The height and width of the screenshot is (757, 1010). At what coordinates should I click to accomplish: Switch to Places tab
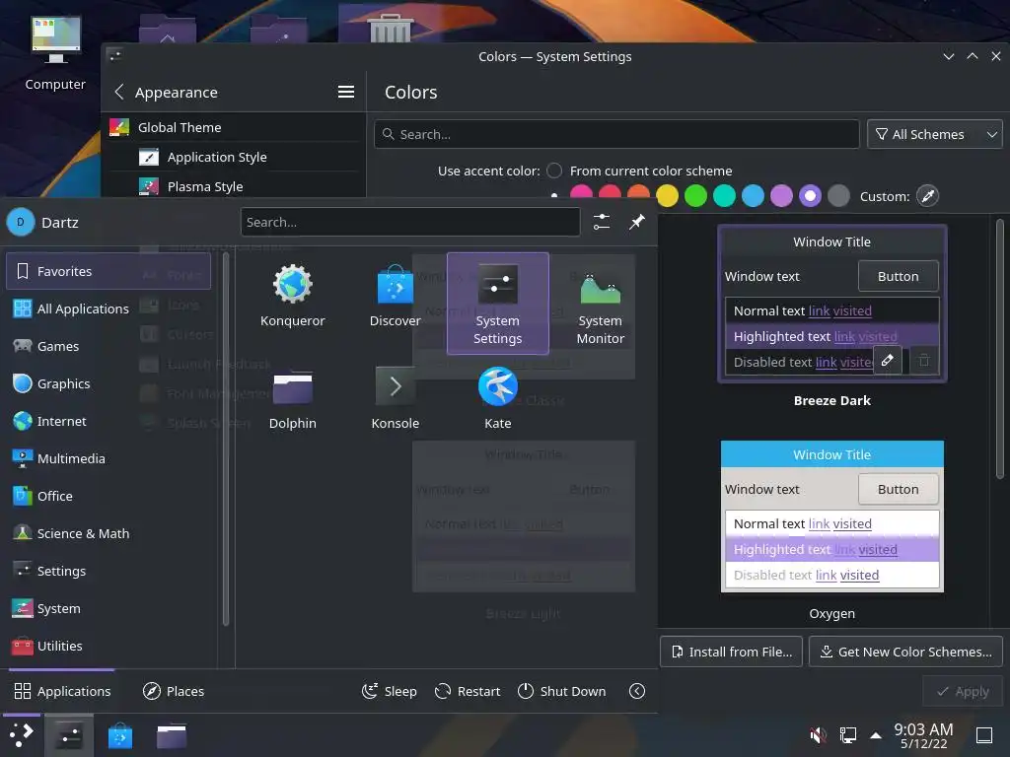tap(174, 691)
